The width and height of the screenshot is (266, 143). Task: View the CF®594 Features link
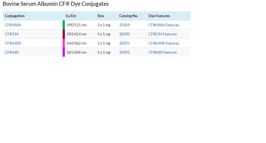(x=163, y=34)
